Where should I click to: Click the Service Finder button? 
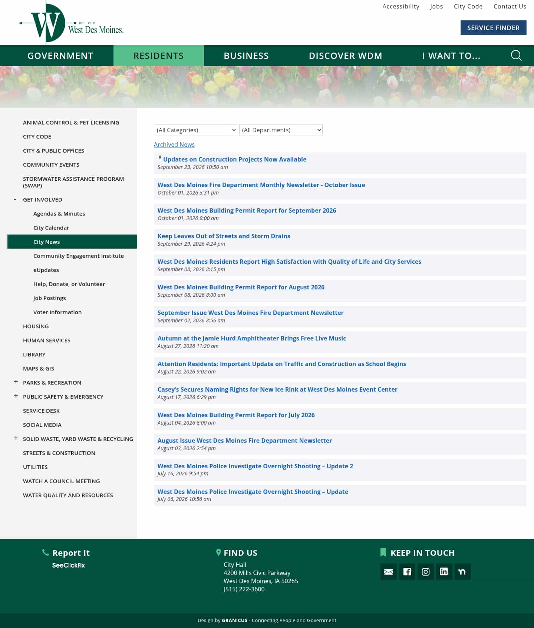point(493,28)
